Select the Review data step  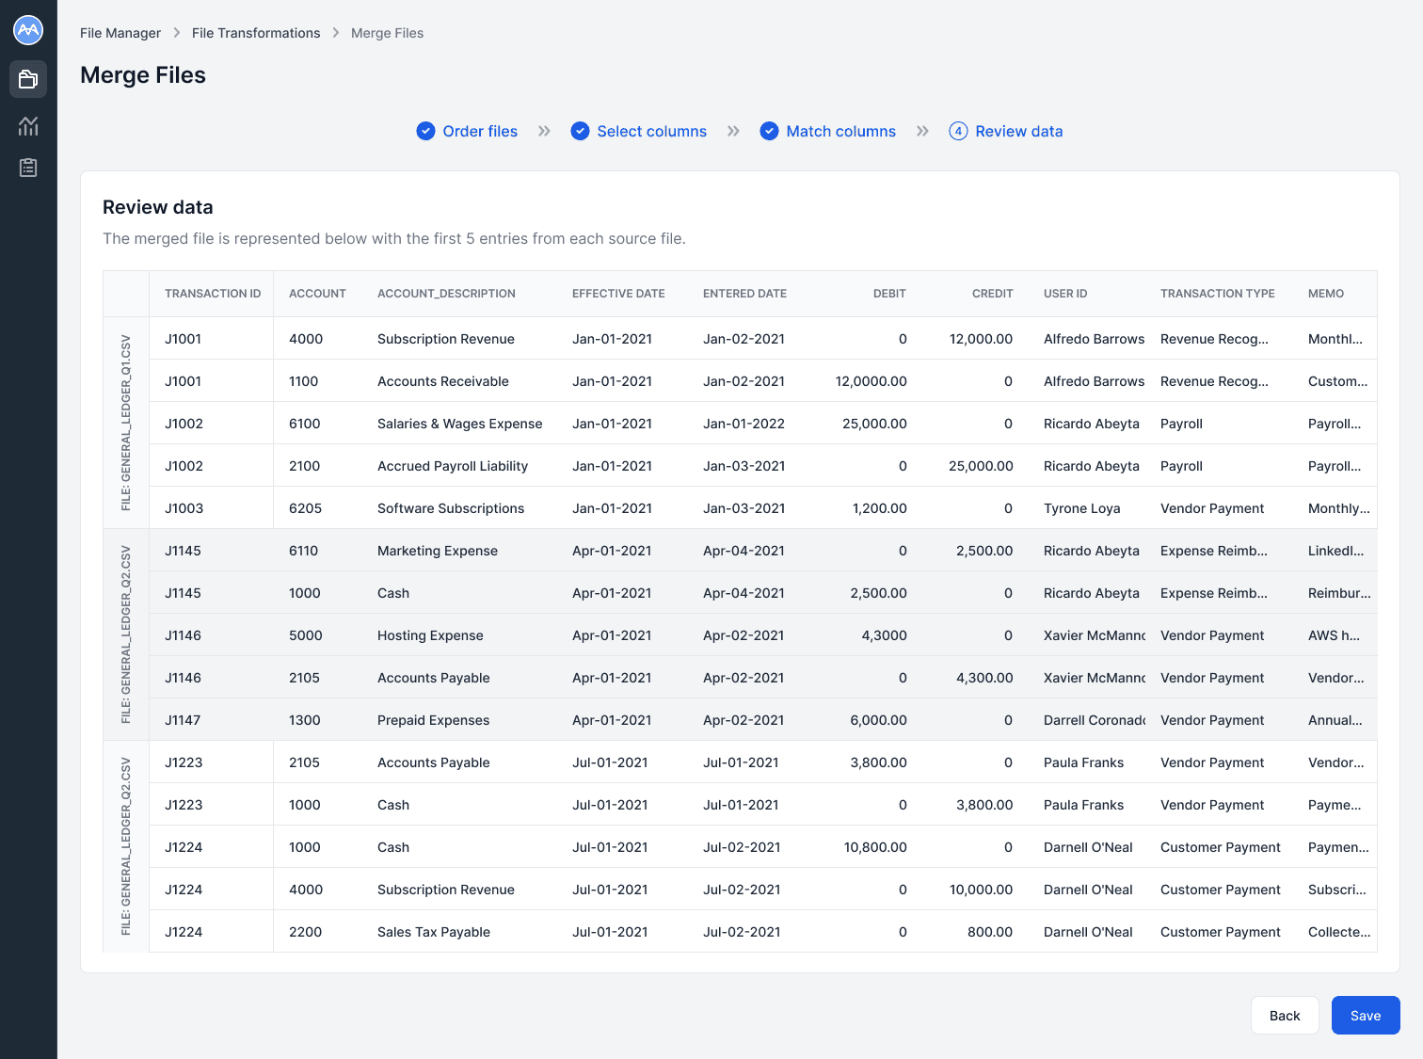1018,131
